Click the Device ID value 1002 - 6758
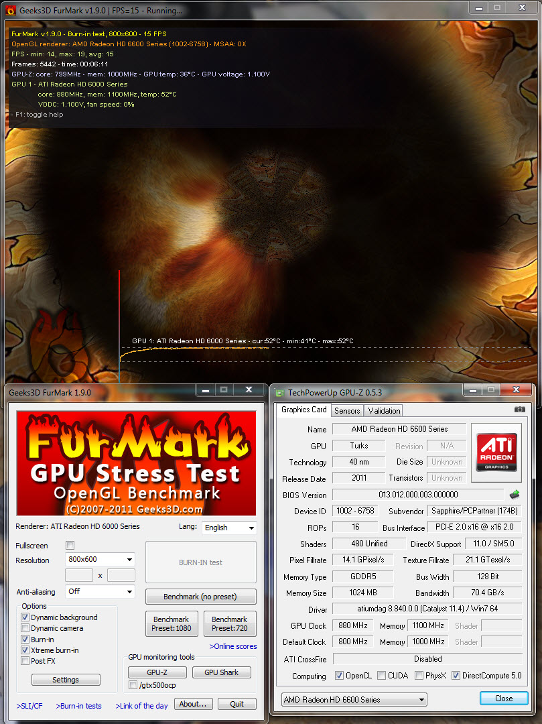The height and width of the screenshot is (724, 542). point(355,511)
